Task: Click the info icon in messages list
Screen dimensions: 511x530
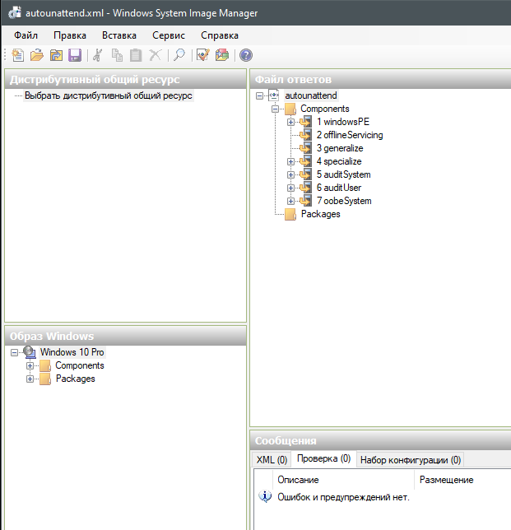Action: coord(265,496)
